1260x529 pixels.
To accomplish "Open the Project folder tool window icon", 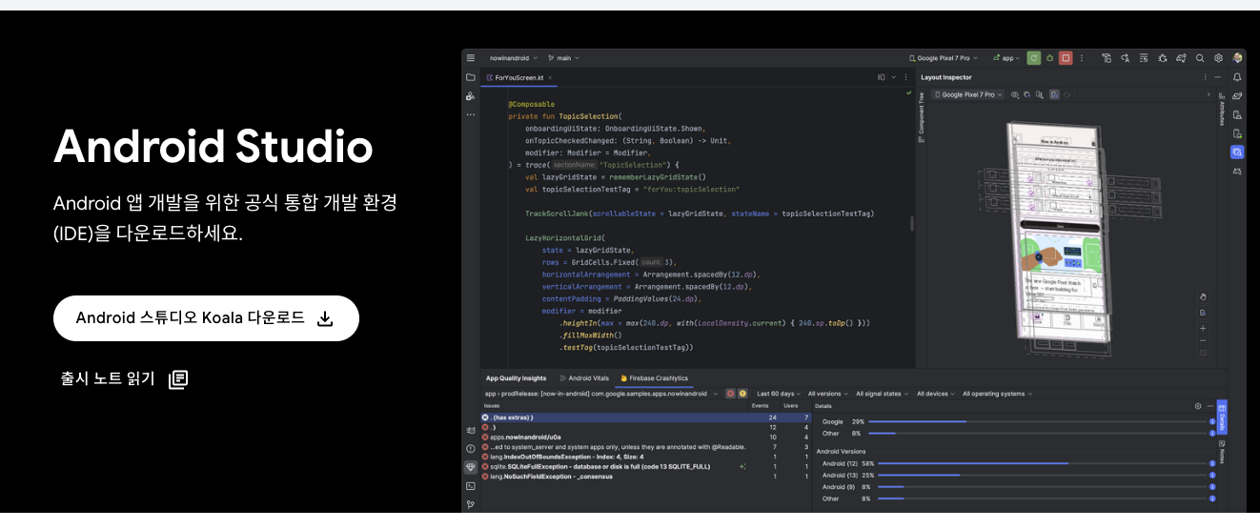I will [471, 77].
